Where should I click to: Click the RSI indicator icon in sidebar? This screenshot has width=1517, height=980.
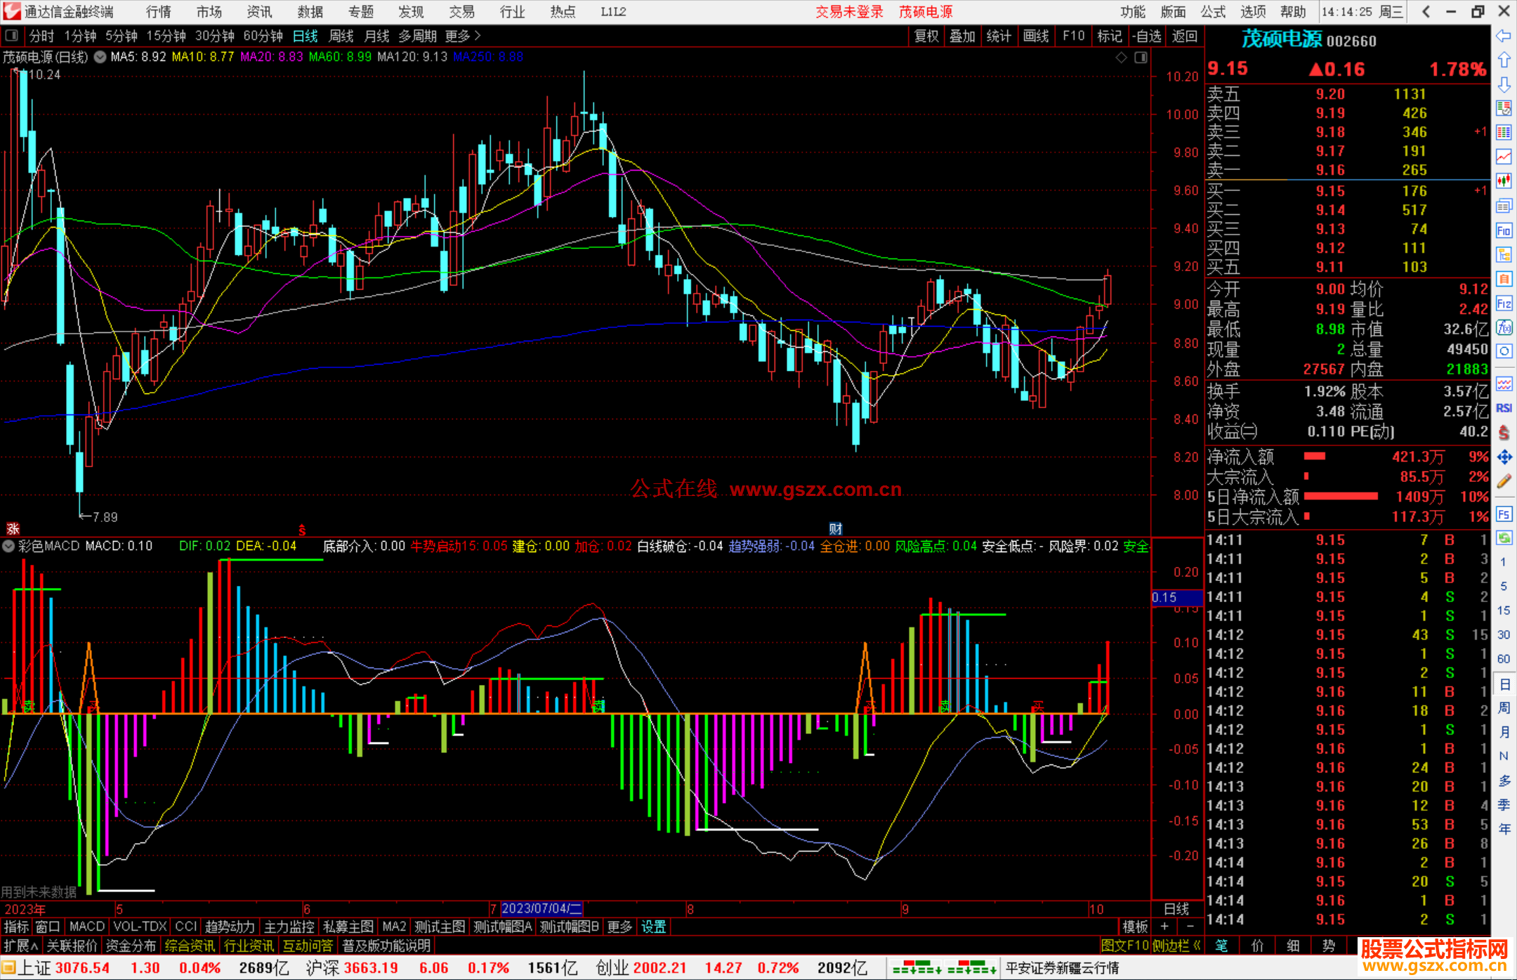[x=1504, y=408]
